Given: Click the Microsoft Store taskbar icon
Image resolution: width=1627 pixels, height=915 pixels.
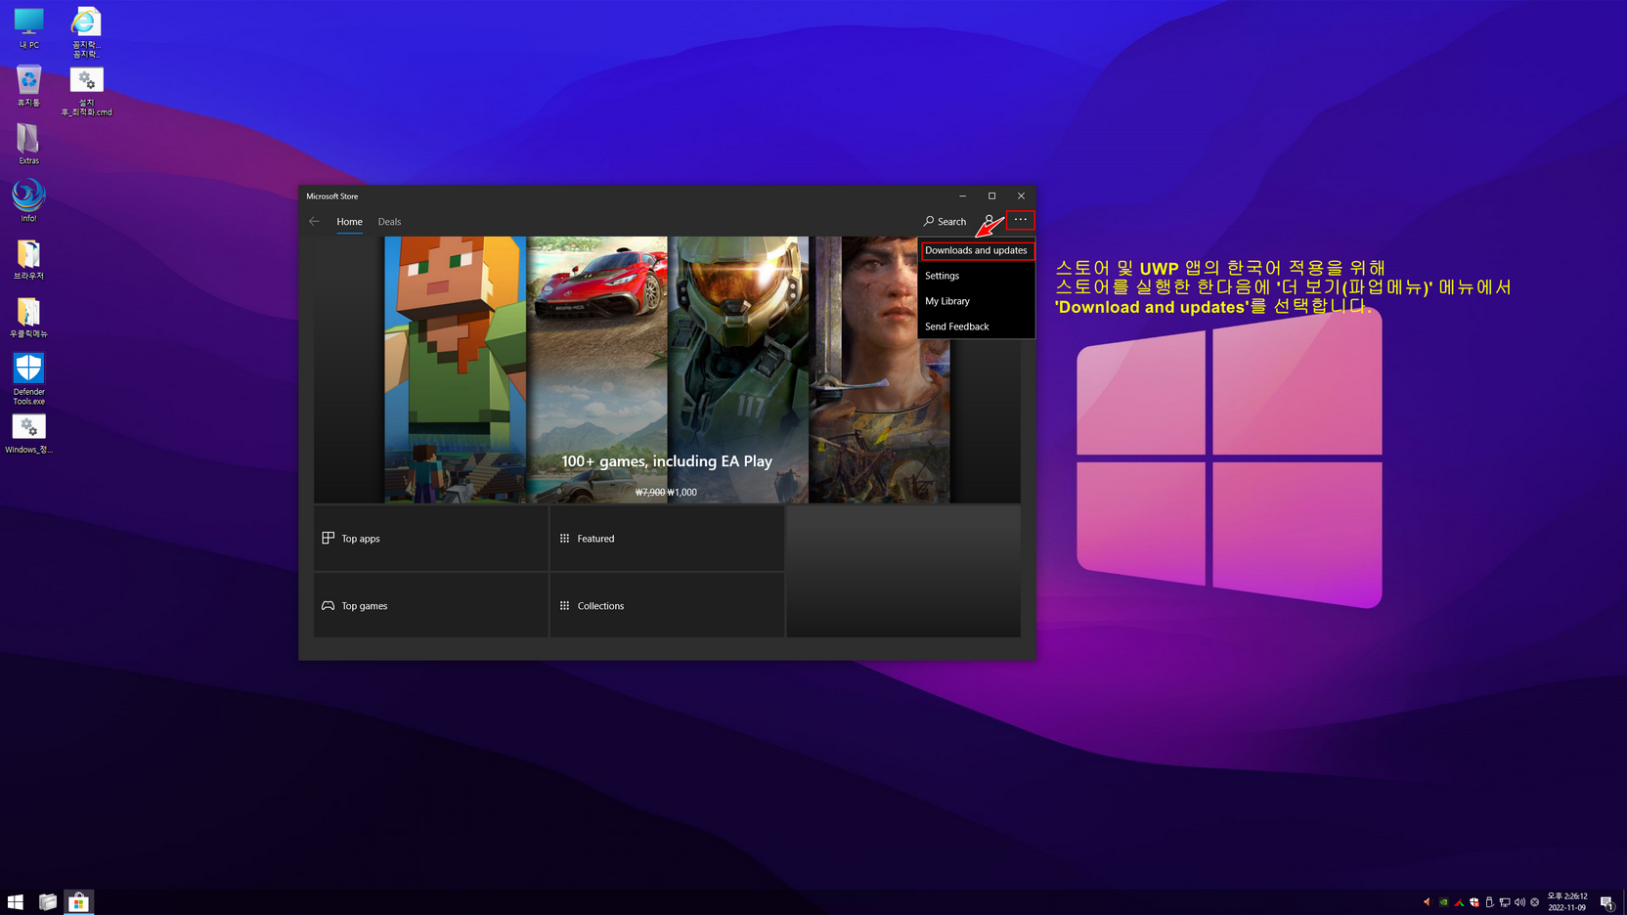Looking at the screenshot, I should [x=78, y=901].
